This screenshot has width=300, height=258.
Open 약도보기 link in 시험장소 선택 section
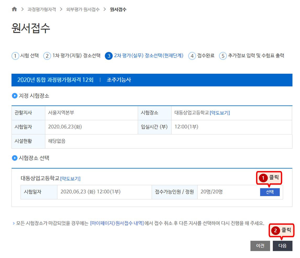coord(70,179)
